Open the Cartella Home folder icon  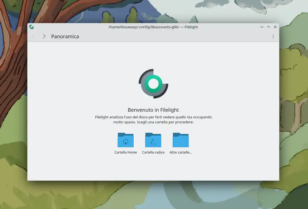126,140
